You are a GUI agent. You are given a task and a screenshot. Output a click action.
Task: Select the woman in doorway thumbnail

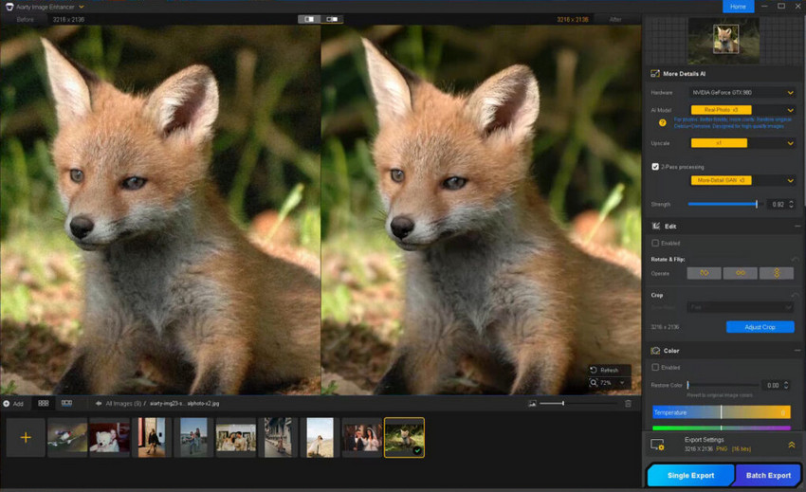point(152,438)
